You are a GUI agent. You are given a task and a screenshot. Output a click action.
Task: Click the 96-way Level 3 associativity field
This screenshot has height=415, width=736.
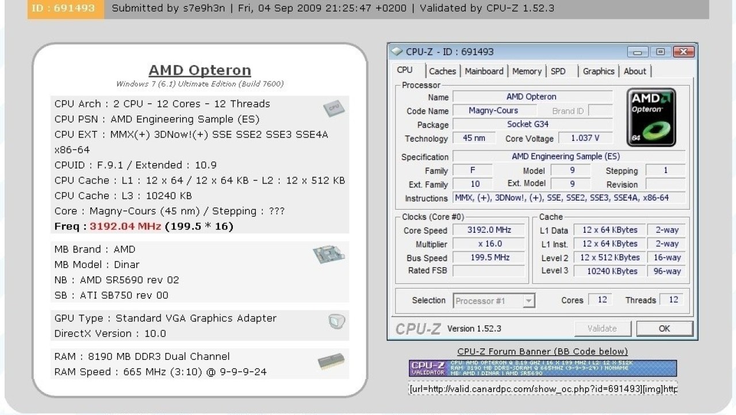tap(667, 271)
